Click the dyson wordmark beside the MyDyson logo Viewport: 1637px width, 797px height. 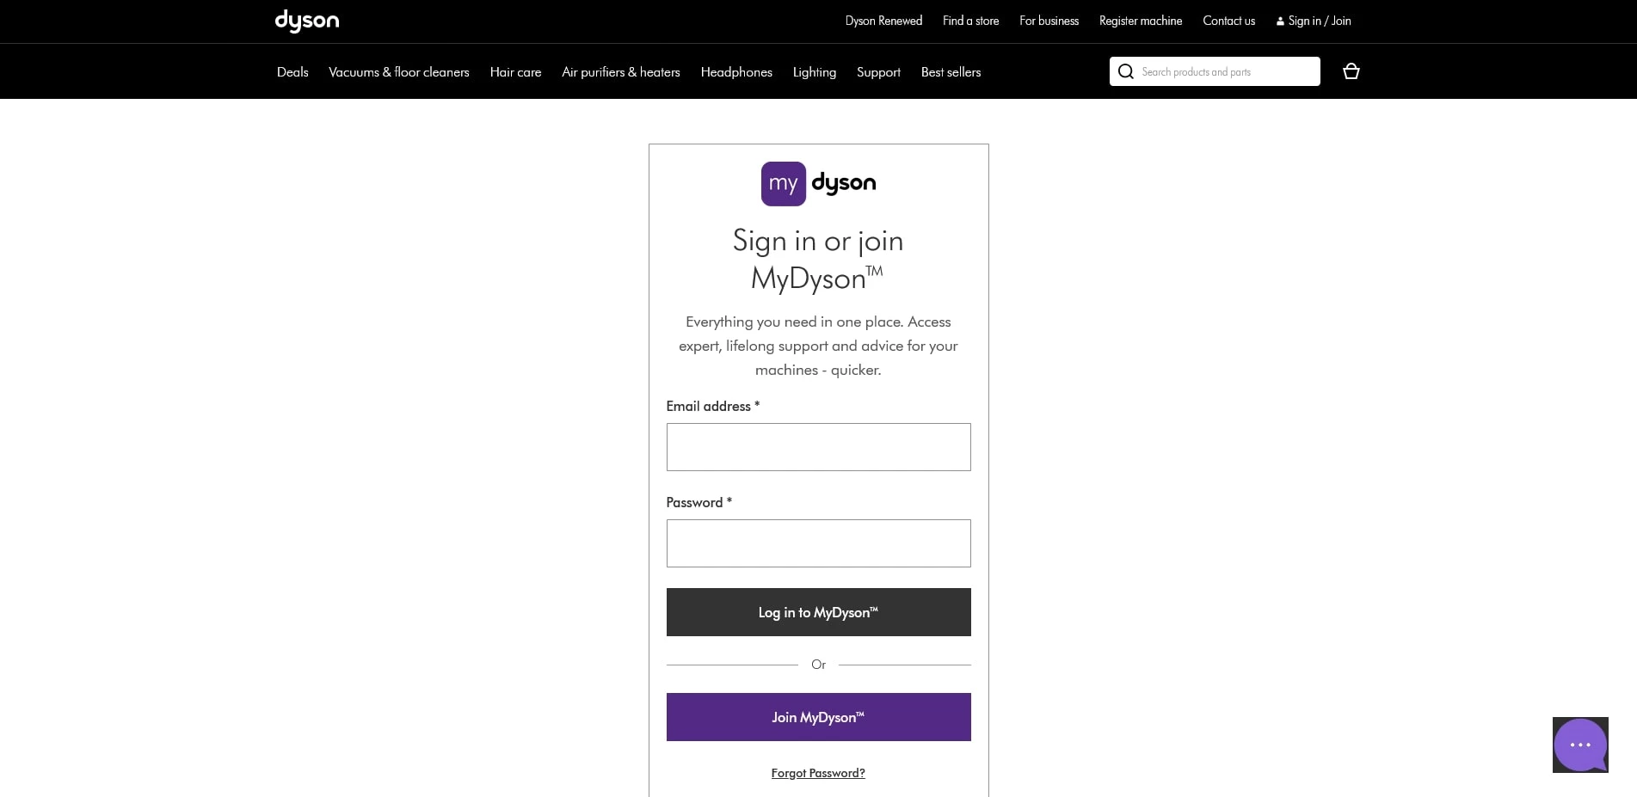(844, 183)
